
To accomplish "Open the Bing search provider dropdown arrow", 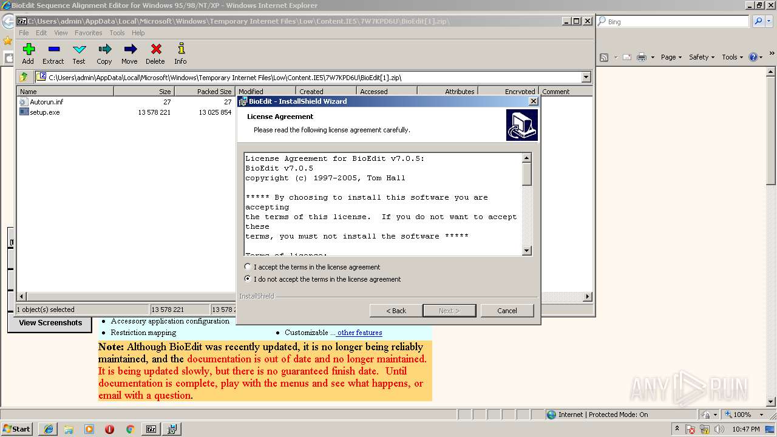I will pos(770,21).
